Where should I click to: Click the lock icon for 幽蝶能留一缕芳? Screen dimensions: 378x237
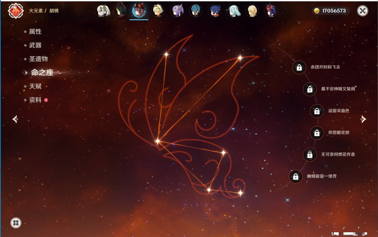296,177
